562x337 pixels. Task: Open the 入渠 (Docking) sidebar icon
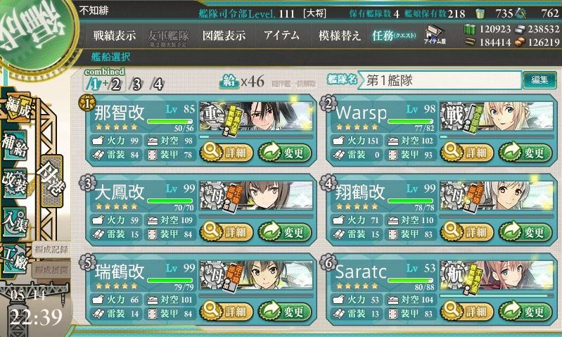coord(15,222)
